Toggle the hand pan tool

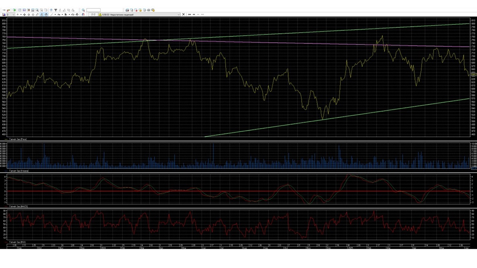point(46,14)
